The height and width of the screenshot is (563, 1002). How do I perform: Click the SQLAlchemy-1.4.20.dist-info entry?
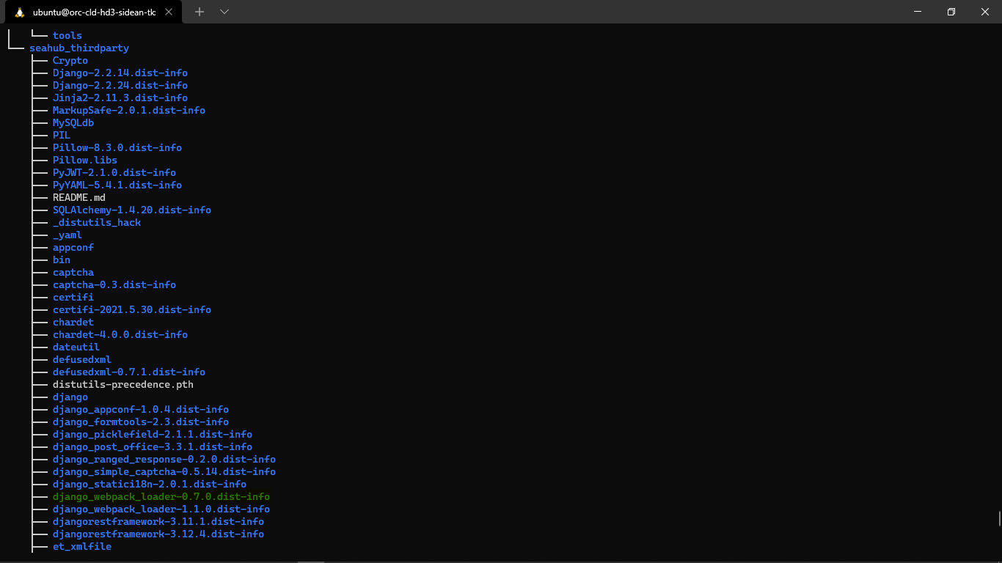[132, 210]
